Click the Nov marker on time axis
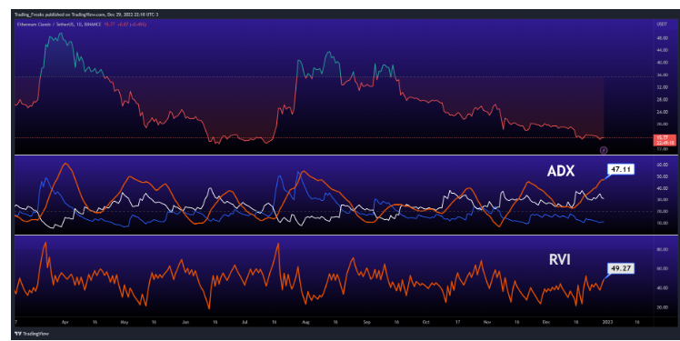 pyautogui.click(x=487, y=322)
